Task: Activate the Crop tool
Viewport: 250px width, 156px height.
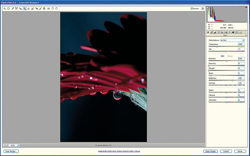Action: pos(25,9)
